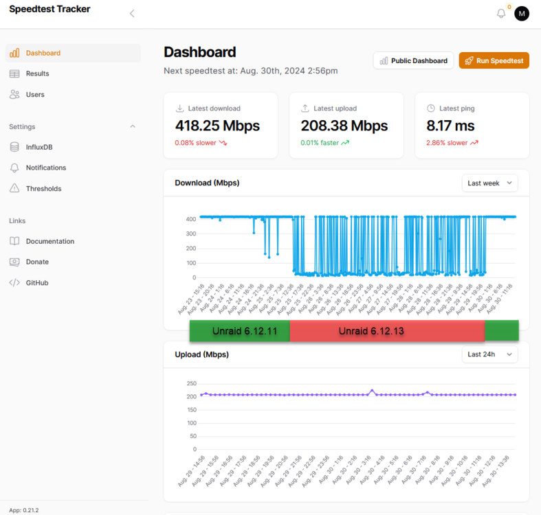Click the upload peak point near Aug. 30 3:16
541x515 pixels.
click(x=372, y=391)
